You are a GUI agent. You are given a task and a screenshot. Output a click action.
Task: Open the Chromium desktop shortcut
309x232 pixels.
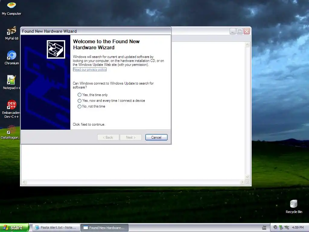click(11, 58)
